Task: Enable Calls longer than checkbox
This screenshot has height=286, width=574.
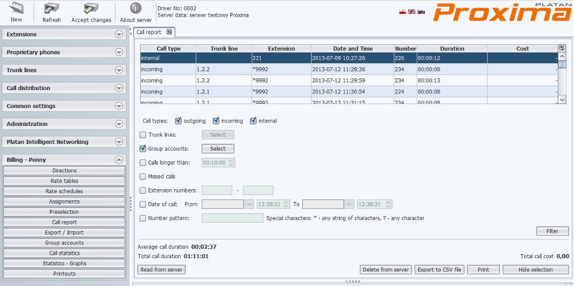Action: [143, 163]
